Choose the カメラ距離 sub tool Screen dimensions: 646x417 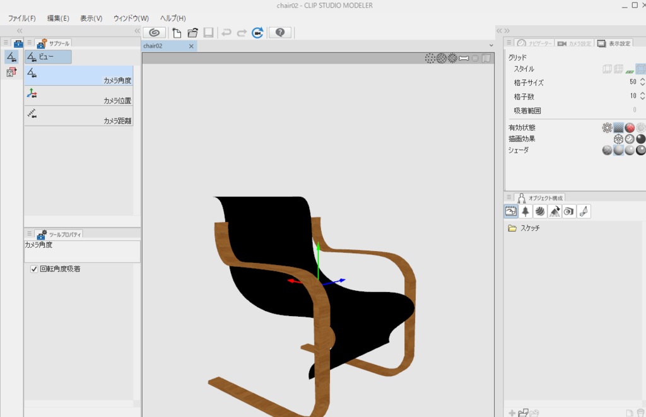tap(79, 116)
